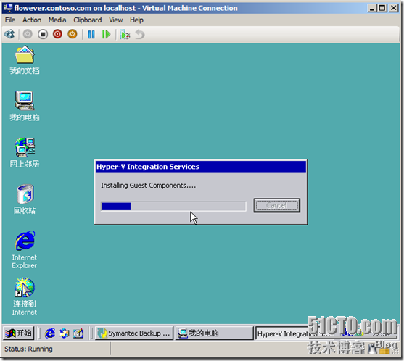Screen dimensions: 404x361
Task: Click the Ctrl+Alt+Delete toolbar icon
Action: pyautogui.click(x=9, y=34)
